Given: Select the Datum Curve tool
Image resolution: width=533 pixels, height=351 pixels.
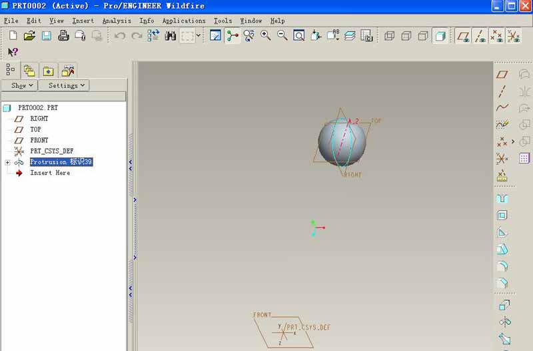Looking at the screenshot, I should pyautogui.click(x=502, y=107).
